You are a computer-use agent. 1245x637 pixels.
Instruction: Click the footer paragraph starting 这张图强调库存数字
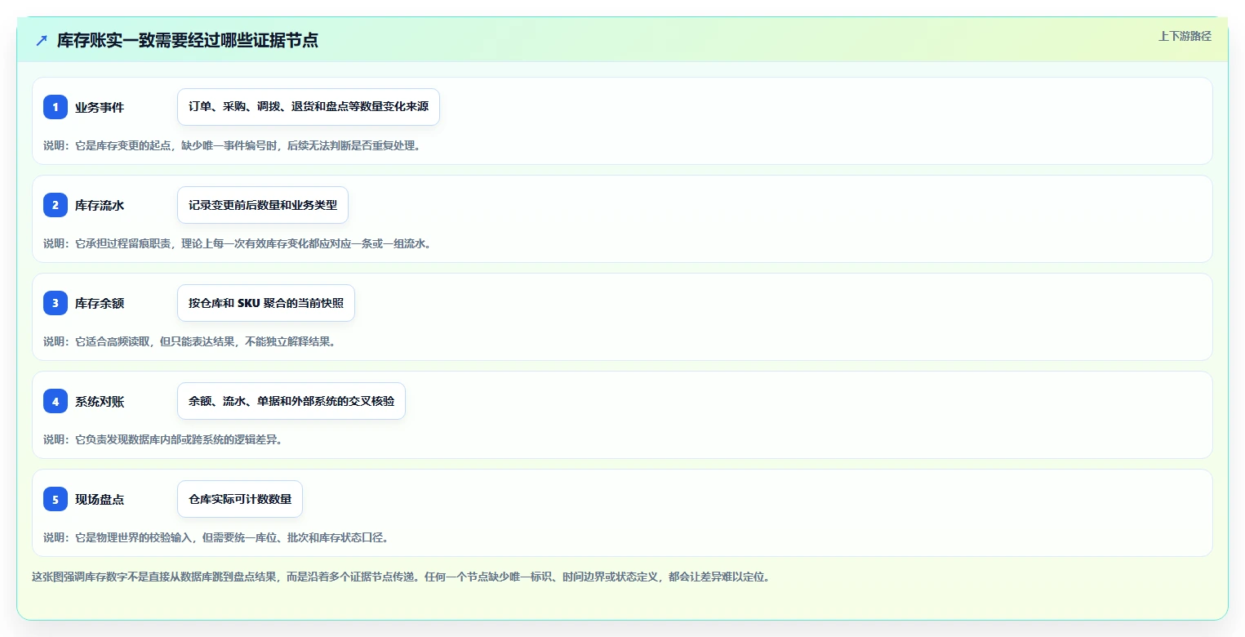click(x=401, y=577)
